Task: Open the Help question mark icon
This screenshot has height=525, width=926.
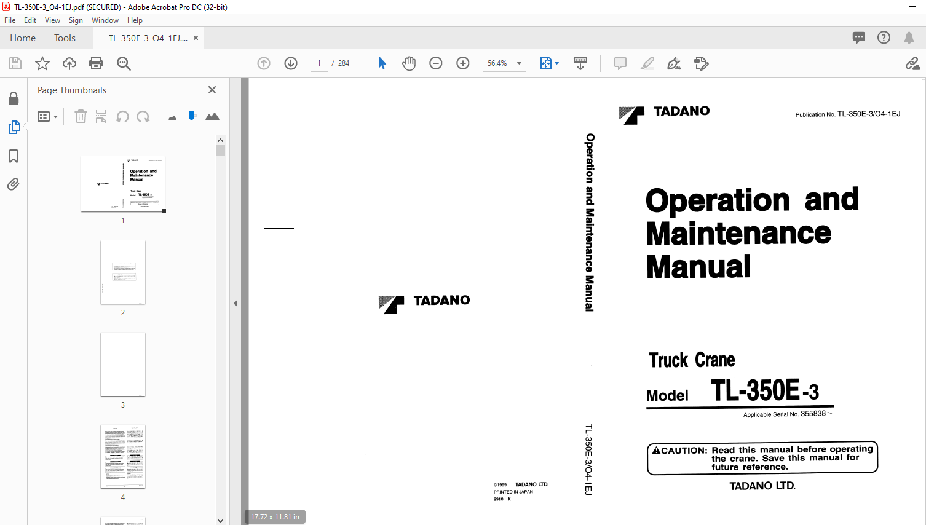Action: tap(884, 37)
